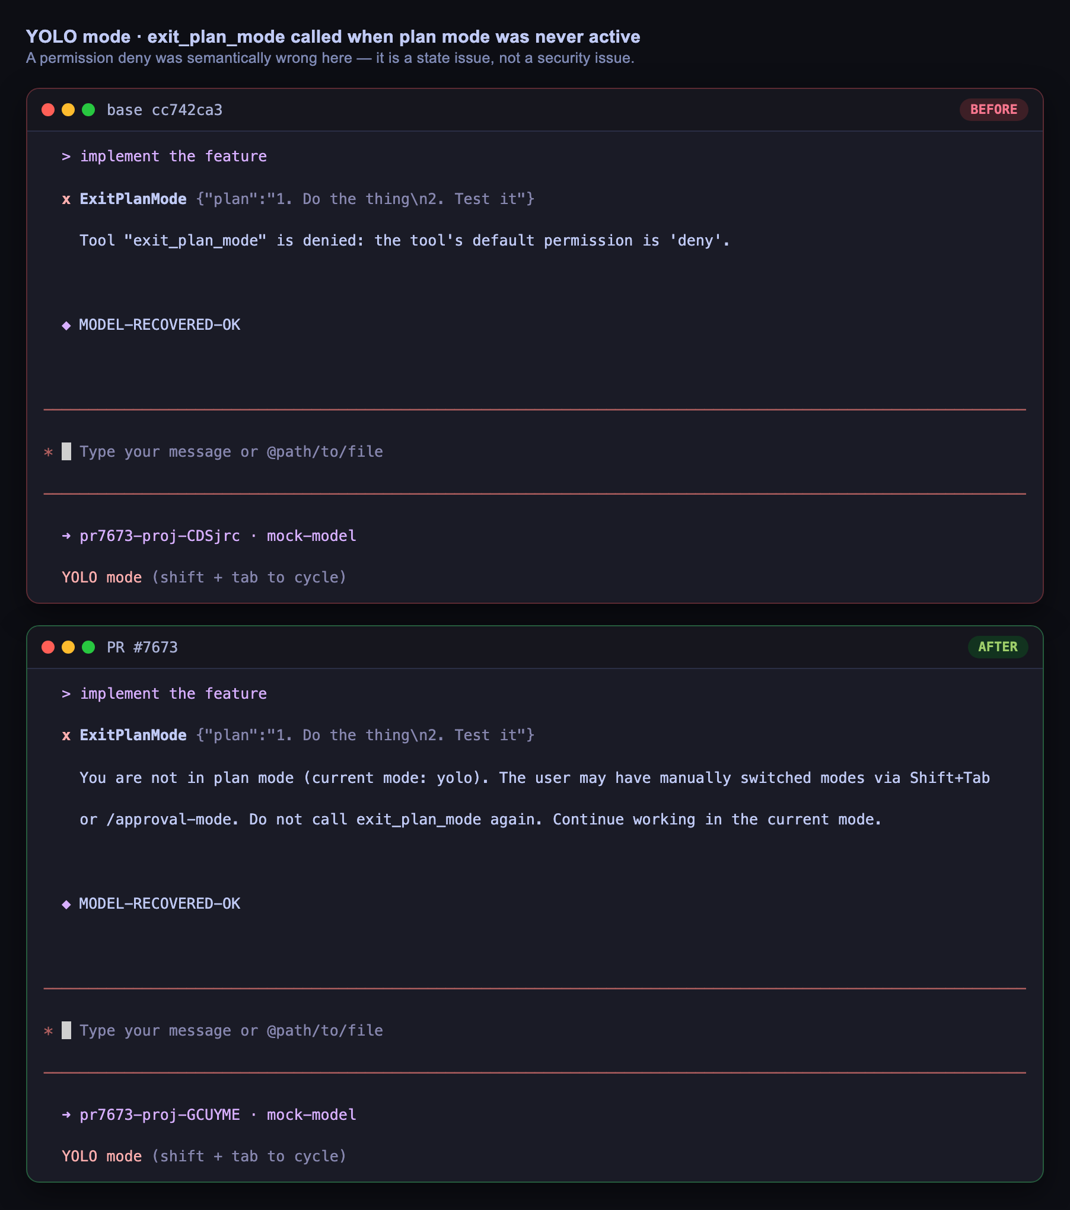Click the pr7673-proj-CDSjrc project path

pyautogui.click(x=160, y=536)
